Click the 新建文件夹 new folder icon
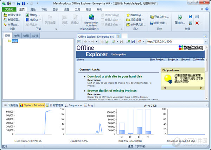211x150 pixels. (5, 15)
